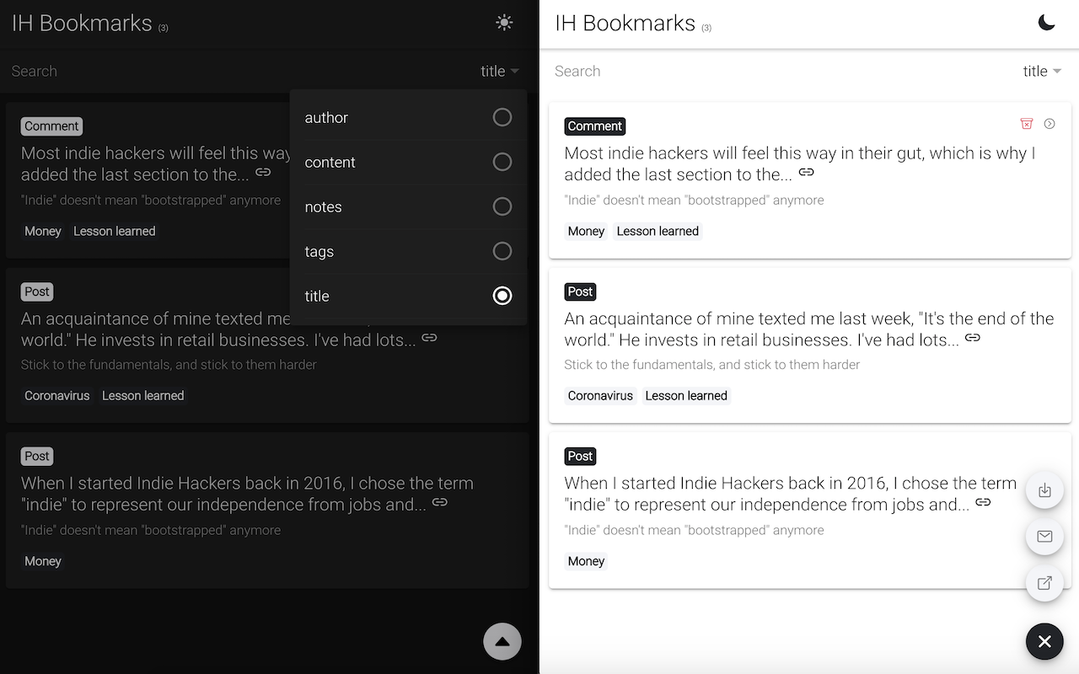Image resolution: width=1079 pixels, height=674 pixels.
Task: Click 'Stick to the fundamentals' subtitle, dark panel
Action: (169, 365)
